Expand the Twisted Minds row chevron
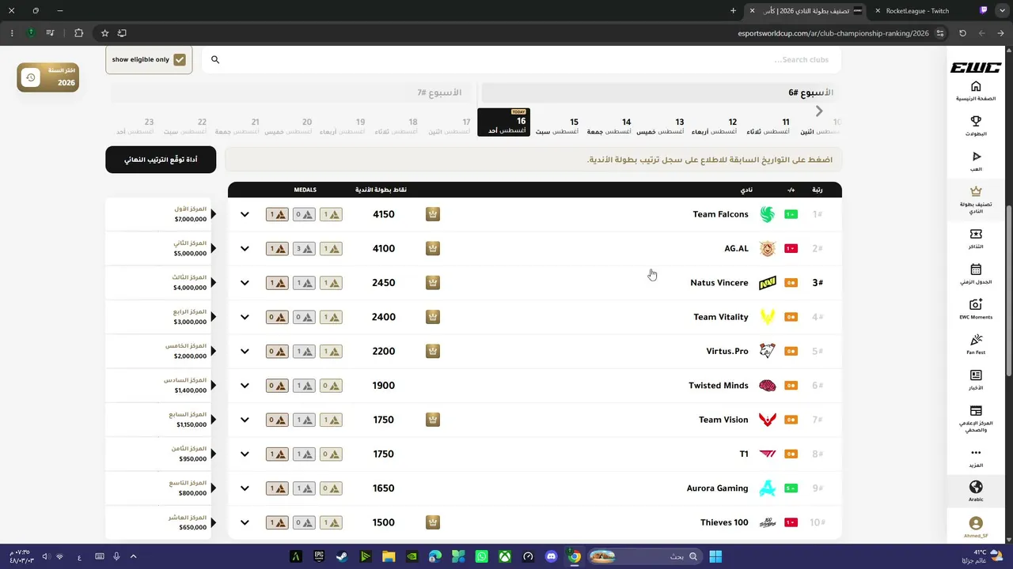 tap(245, 386)
